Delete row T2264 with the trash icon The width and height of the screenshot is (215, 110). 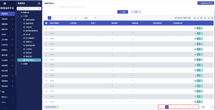coord(201,28)
